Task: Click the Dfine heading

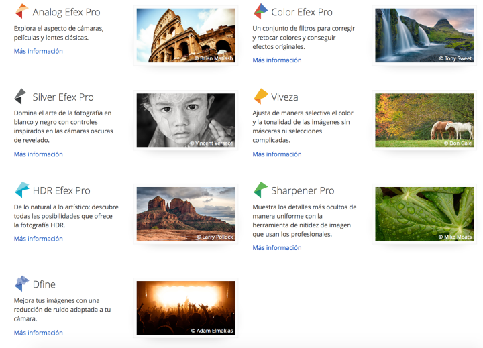Action: [44, 284]
